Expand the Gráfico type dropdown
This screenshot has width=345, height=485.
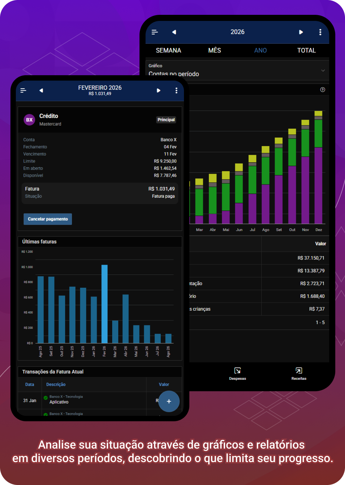click(323, 70)
